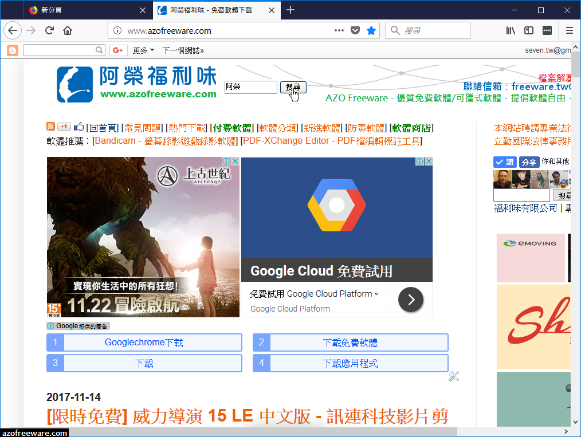581x437 pixels.
Task: Open the PDF-XChange Editor link
Action: [x=332, y=141]
